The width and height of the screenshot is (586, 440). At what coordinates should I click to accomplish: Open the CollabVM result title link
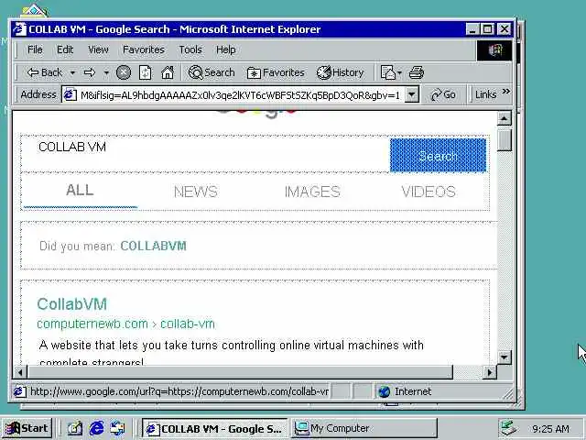(72, 304)
